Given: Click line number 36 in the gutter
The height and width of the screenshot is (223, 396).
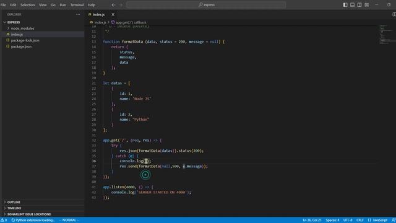Looking at the screenshot, I should click(x=93, y=161).
